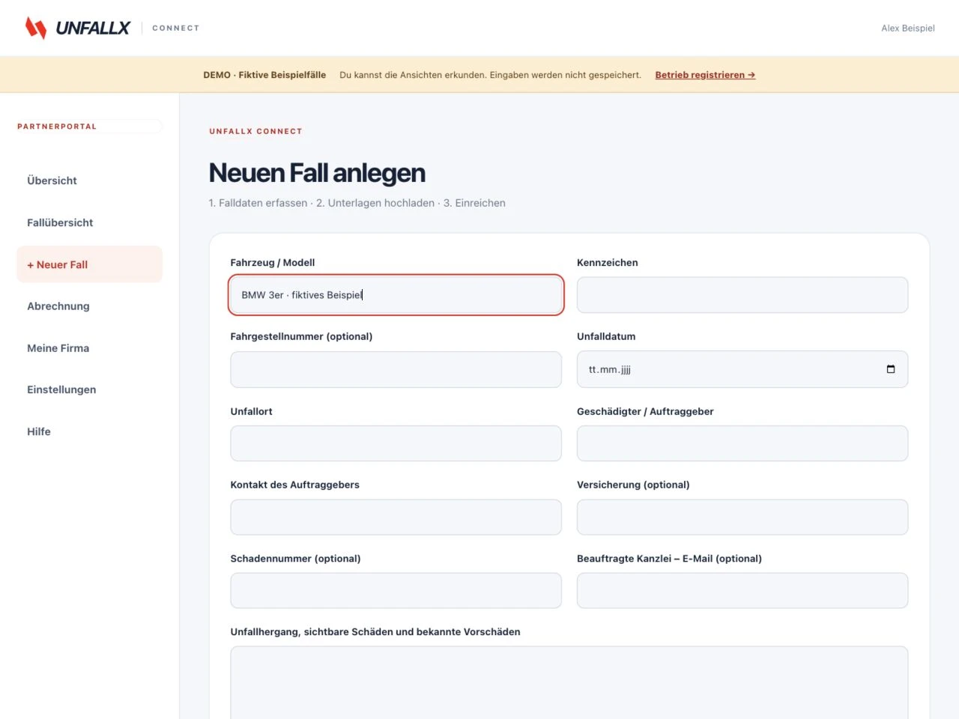Open Abrechnung section
This screenshot has width=959, height=719.
click(58, 306)
